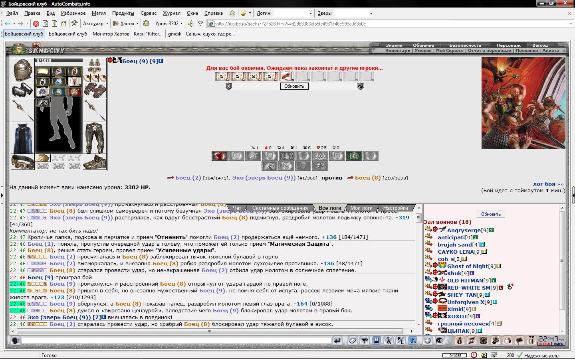Click the earrings equipment slot
Screen dimensions: 575x359
(95, 63)
